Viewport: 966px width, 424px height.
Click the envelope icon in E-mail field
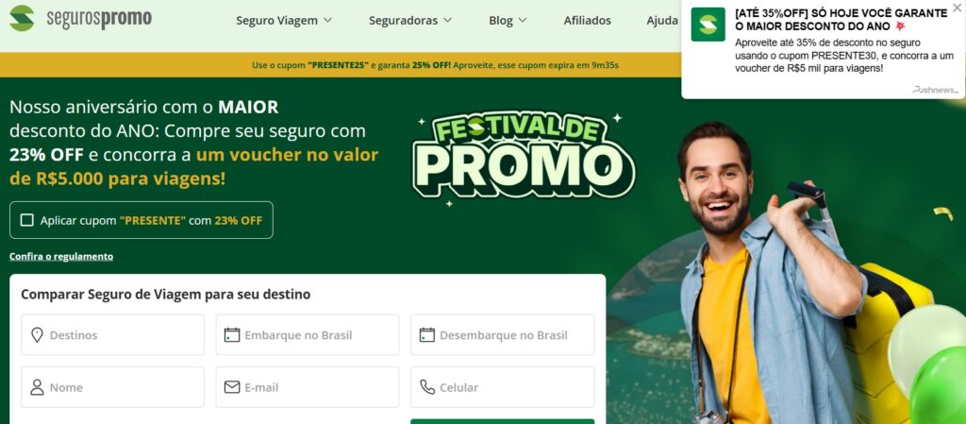(232, 387)
